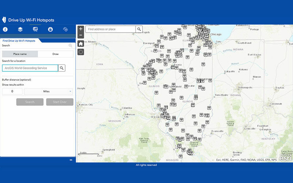
Task: Click the Indianapolis label on the map
Action: [245, 87]
